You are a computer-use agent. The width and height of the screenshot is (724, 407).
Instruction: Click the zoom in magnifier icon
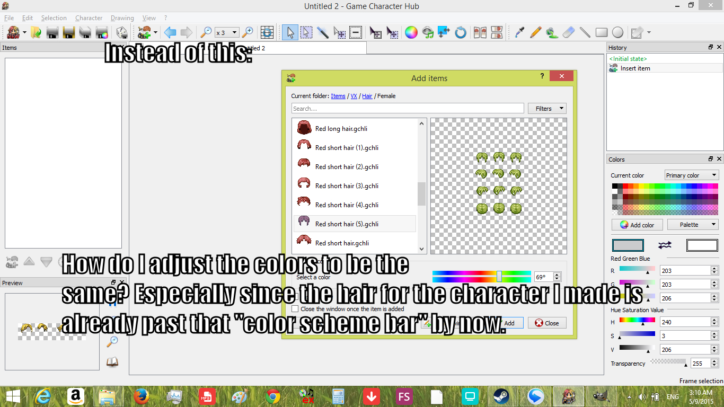coord(248,33)
